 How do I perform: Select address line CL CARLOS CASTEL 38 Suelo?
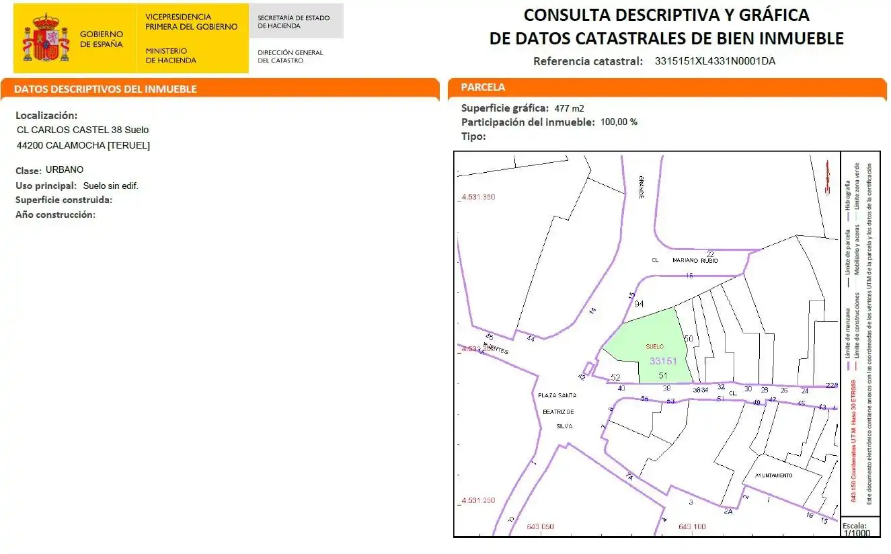coord(83,130)
